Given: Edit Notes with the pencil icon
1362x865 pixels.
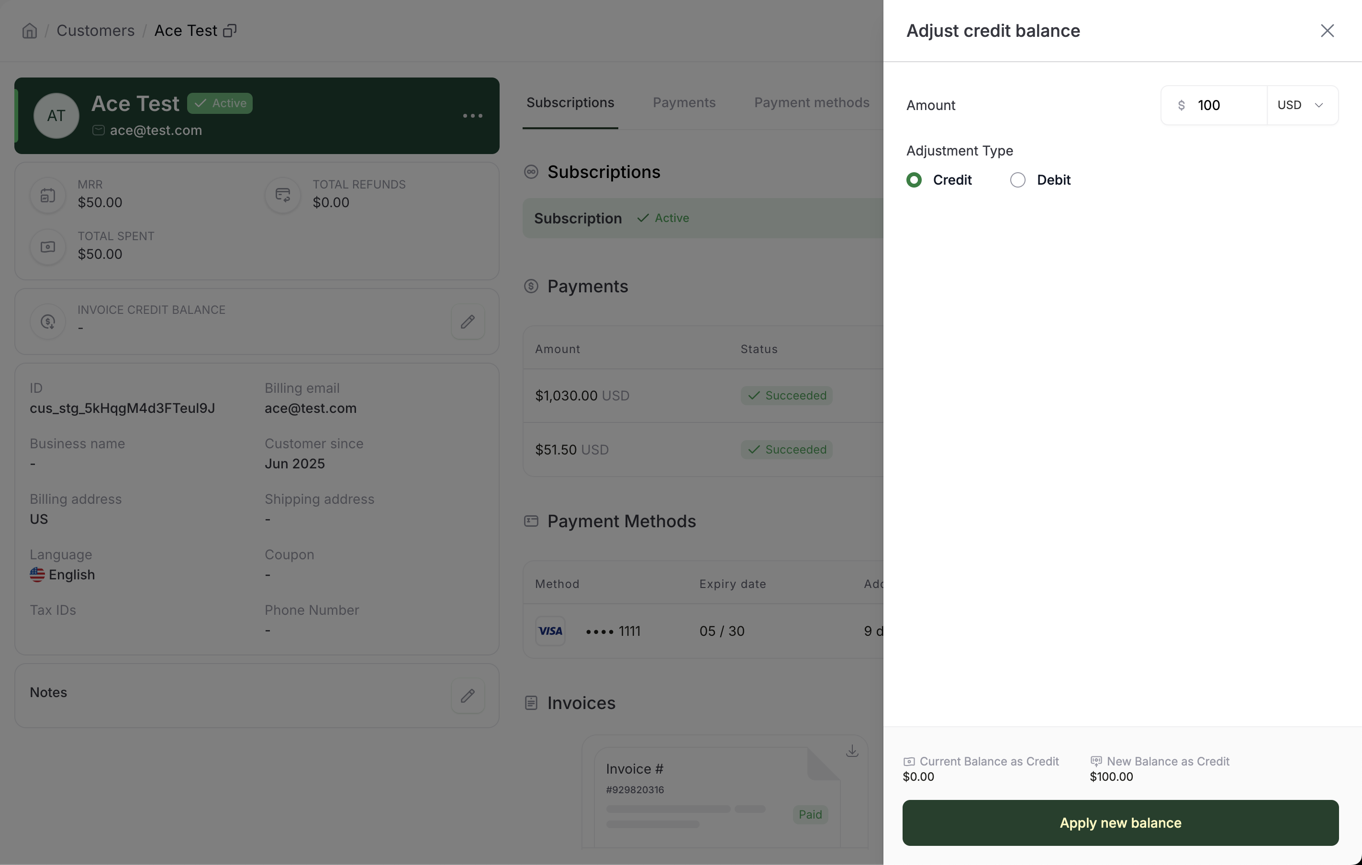Looking at the screenshot, I should (467, 695).
